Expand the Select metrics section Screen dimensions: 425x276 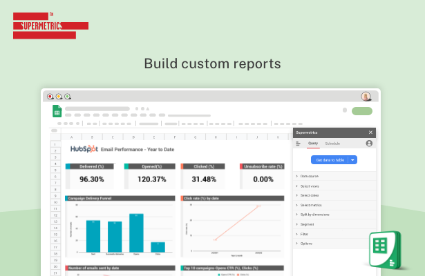(x=334, y=205)
